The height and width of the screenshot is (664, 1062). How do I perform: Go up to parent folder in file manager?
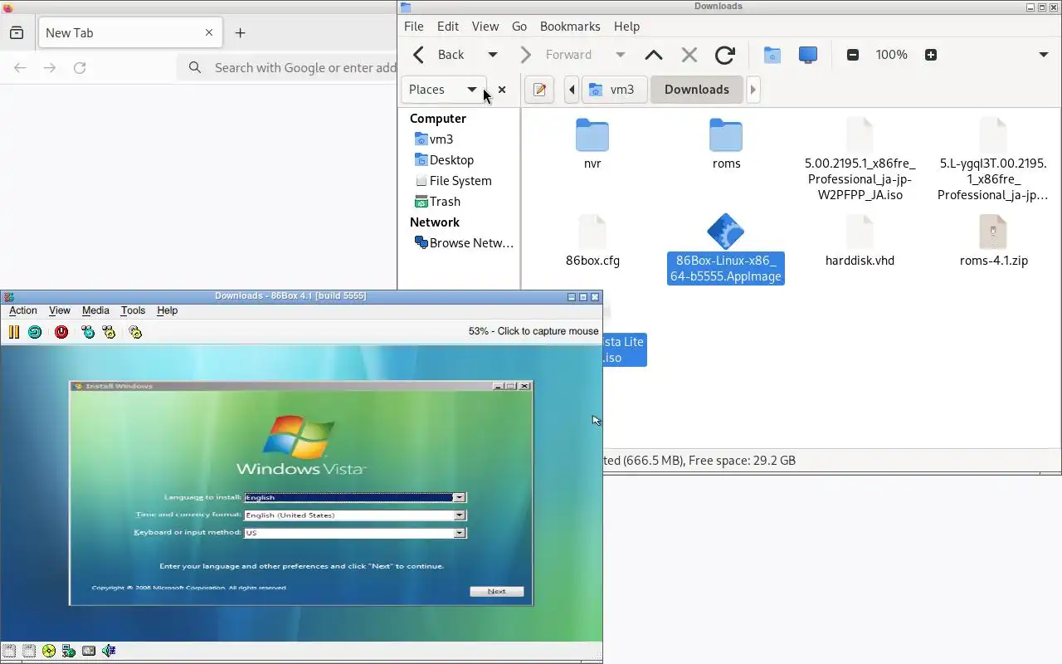[x=654, y=55]
